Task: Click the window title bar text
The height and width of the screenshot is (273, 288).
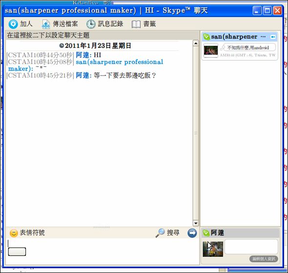Action: click(106, 10)
